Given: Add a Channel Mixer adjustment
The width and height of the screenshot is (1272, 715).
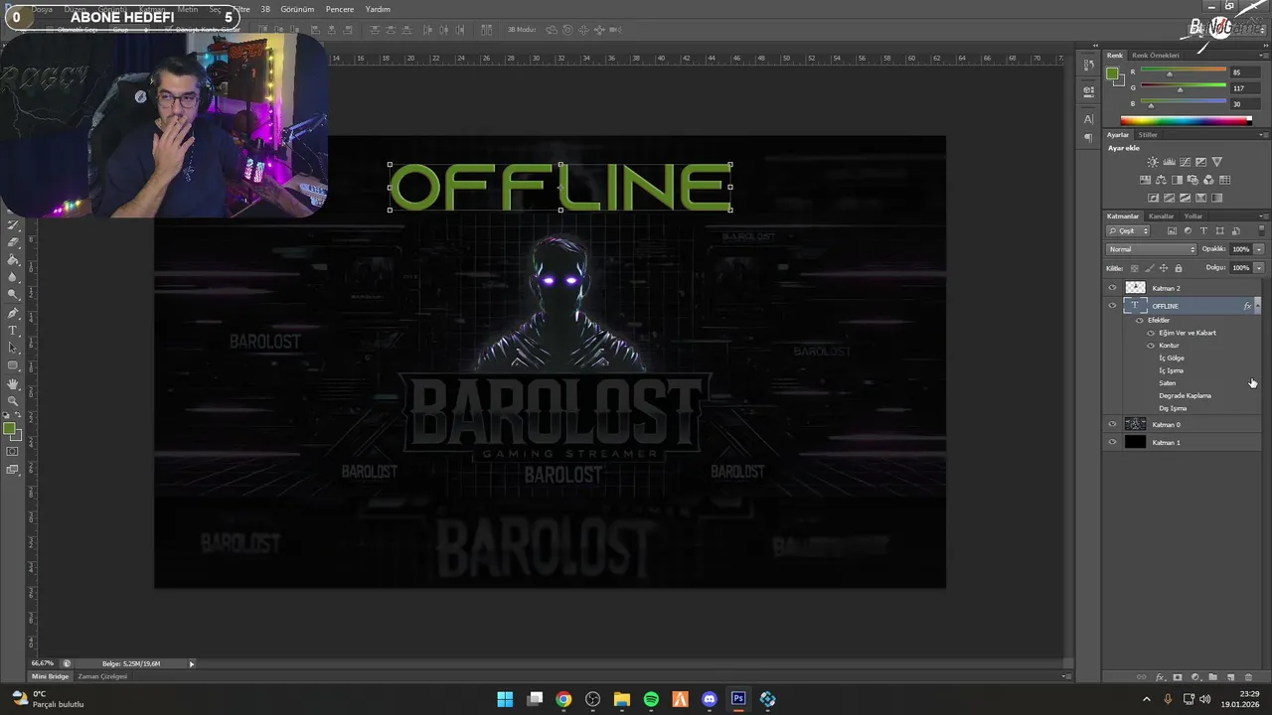Looking at the screenshot, I should point(1208,180).
